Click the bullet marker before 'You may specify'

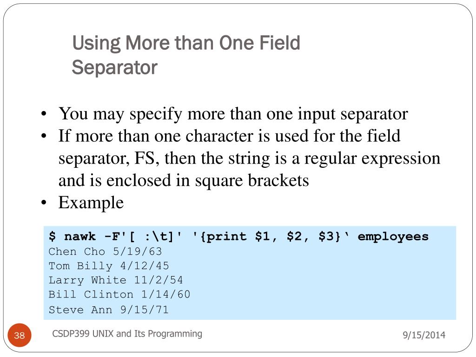[44, 114]
